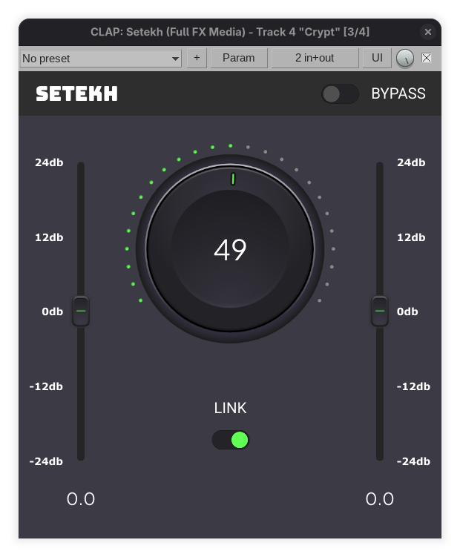Click the left 12db scale label
The width and height of the screenshot is (460, 557).
pyautogui.click(x=49, y=237)
